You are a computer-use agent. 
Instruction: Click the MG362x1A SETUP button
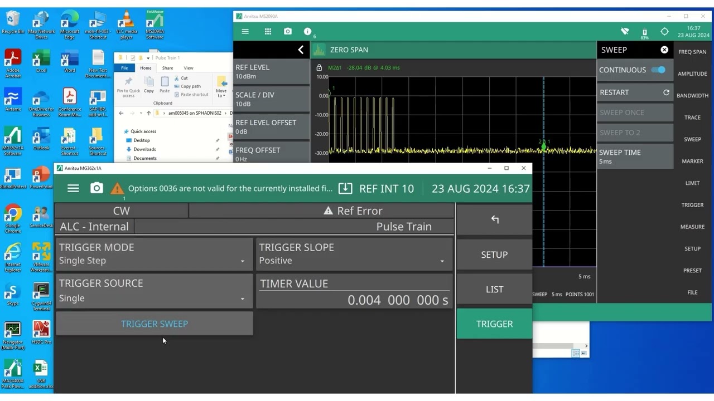[x=494, y=255]
